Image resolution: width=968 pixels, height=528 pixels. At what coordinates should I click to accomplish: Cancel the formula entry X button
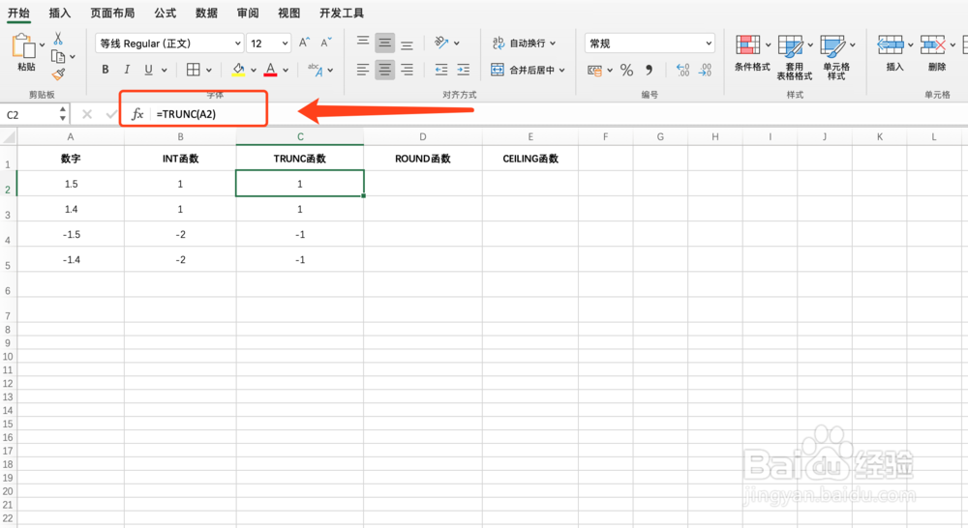pos(87,114)
